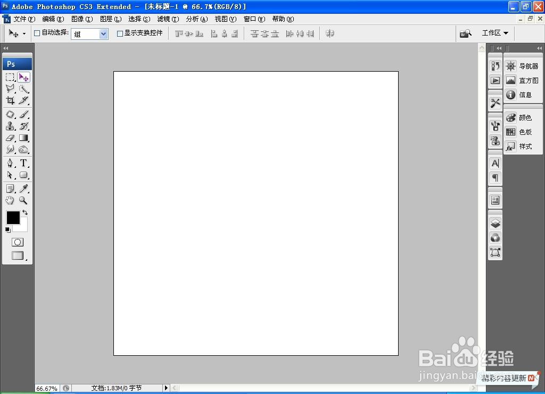
Task: Click the white background color swatch
Action: coord(23,227)
